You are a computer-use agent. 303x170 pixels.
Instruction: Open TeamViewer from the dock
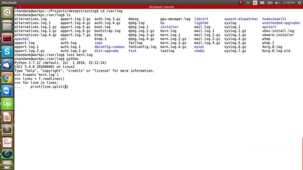tap(7, 91)
